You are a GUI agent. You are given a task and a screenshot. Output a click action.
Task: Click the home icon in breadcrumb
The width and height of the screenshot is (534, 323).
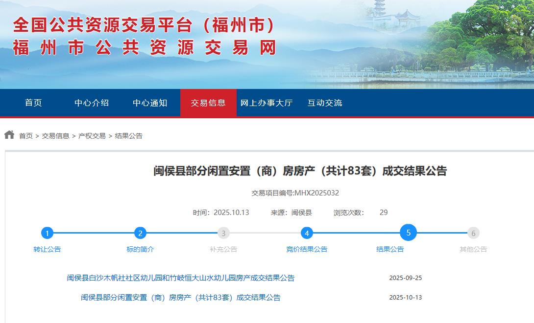pyautogui.click(x=9, y=135)
